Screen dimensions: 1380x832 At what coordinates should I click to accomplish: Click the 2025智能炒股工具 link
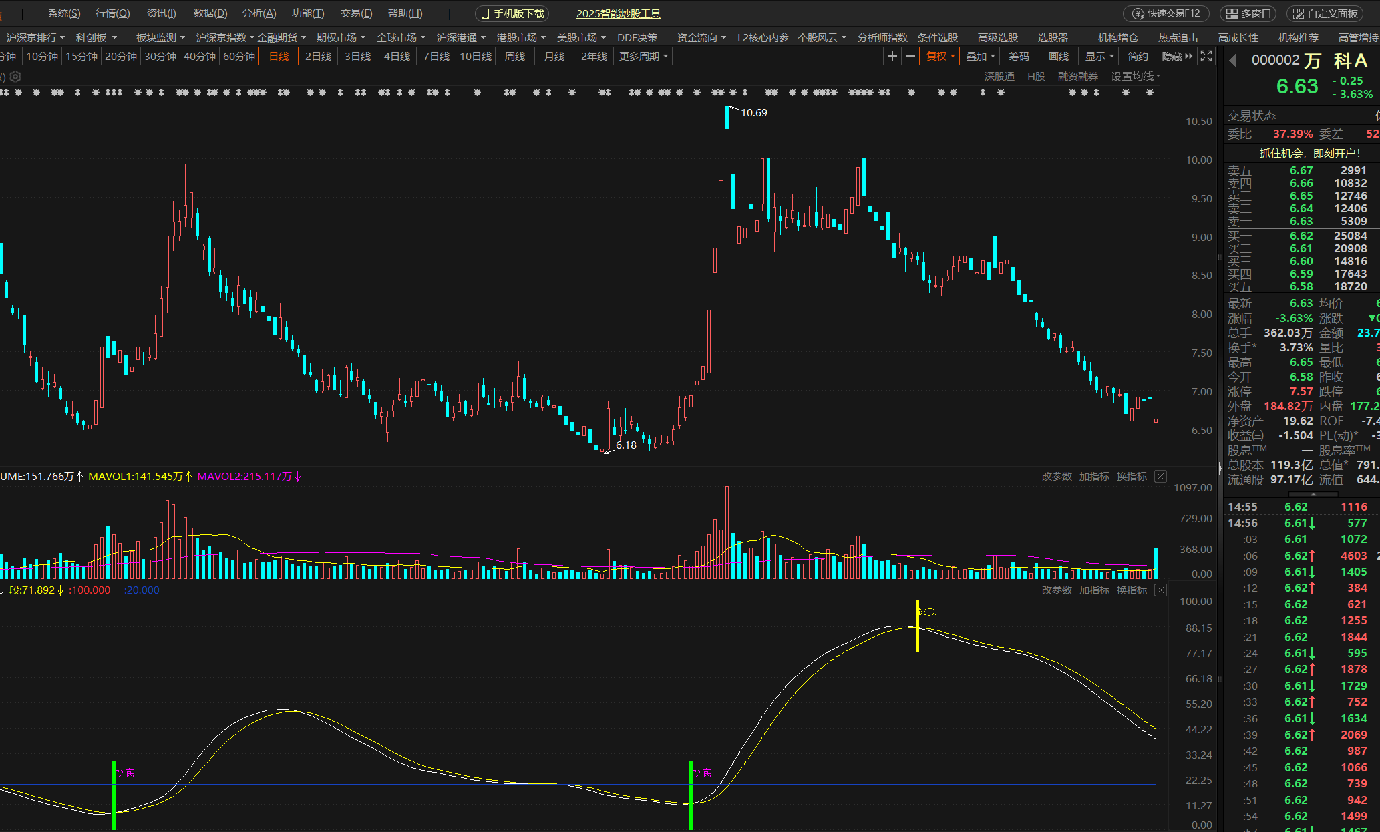618,13
